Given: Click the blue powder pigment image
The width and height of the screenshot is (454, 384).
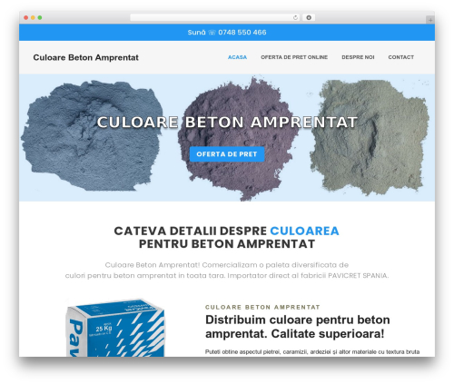Looking at the screenshot, I should [92, 136].
